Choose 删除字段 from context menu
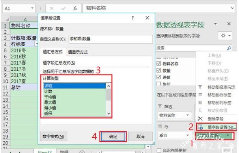The image size is (239, 153). (215, 119)
